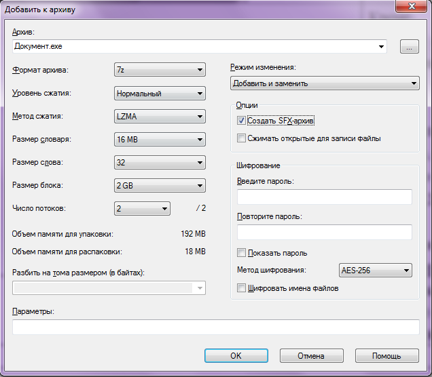Open Число потоков dropdown
Image resolution: width=432 pixels, height=377 pixels.
pos(142,208)
